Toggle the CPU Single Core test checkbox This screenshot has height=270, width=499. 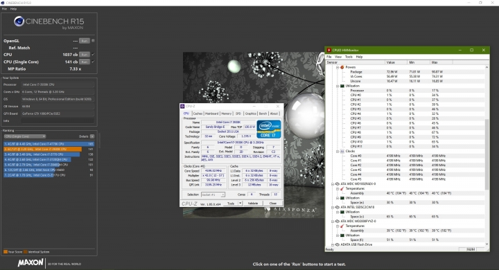(93, 62)
